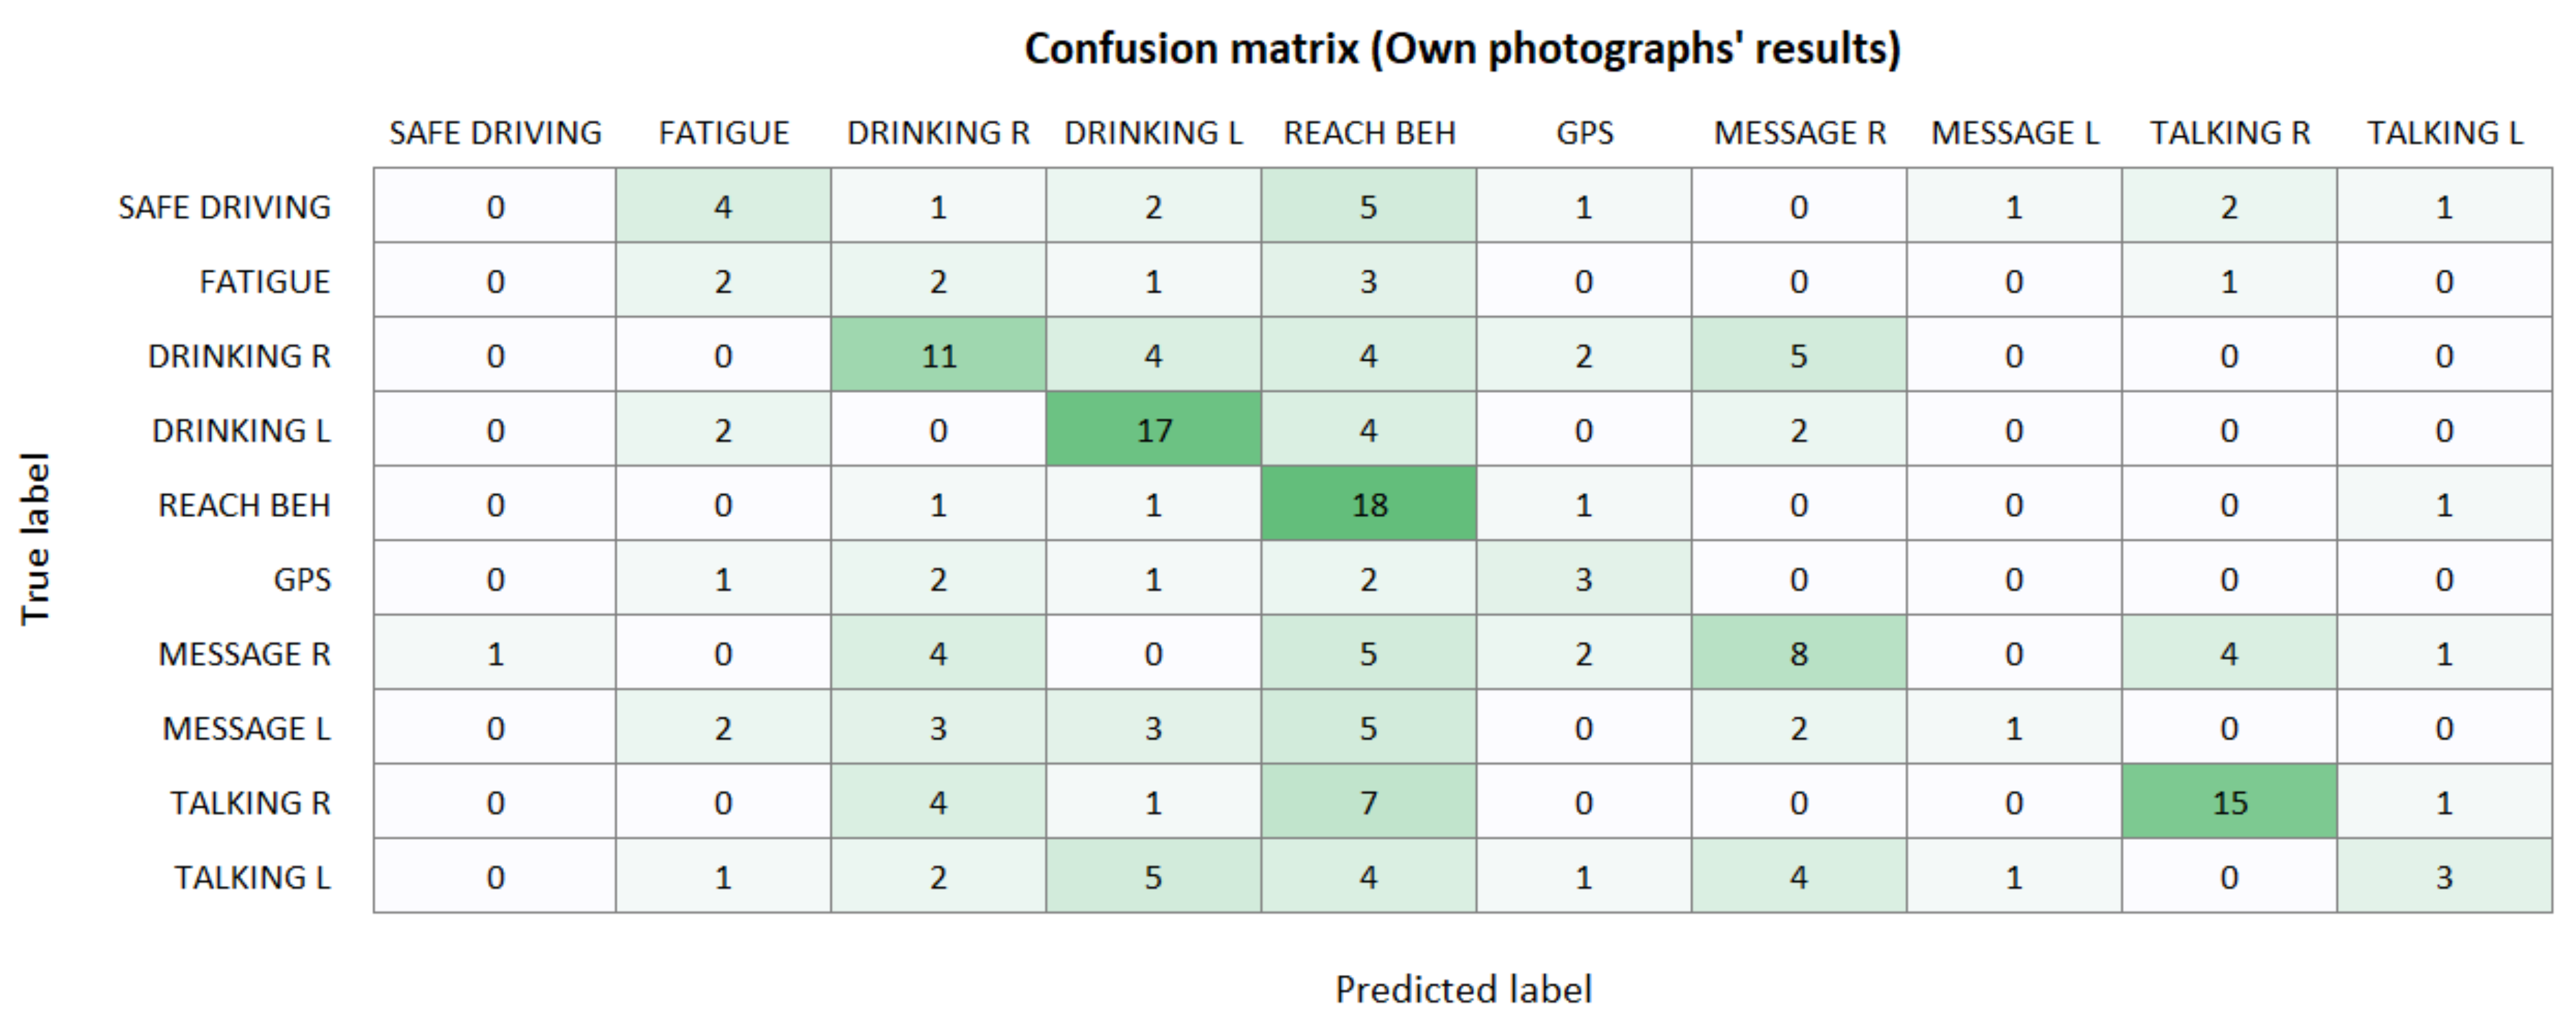Click the GPS row label
This screenshot has width=2576, height=1023.
(x=302, y=580)
